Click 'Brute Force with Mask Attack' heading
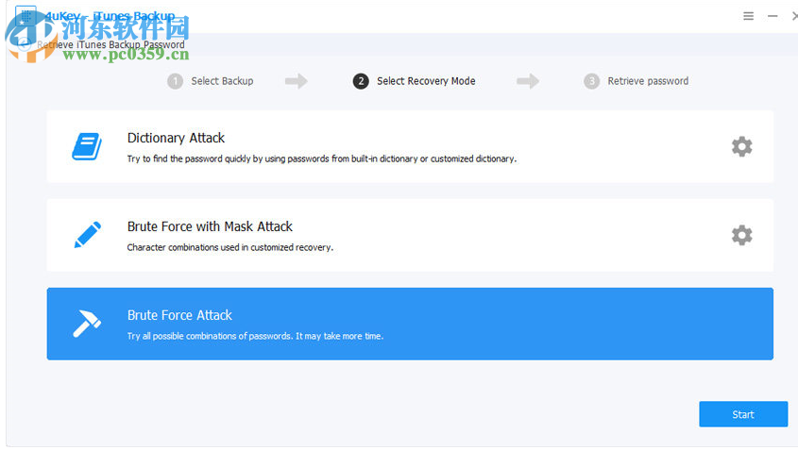 tap(210, 226)
